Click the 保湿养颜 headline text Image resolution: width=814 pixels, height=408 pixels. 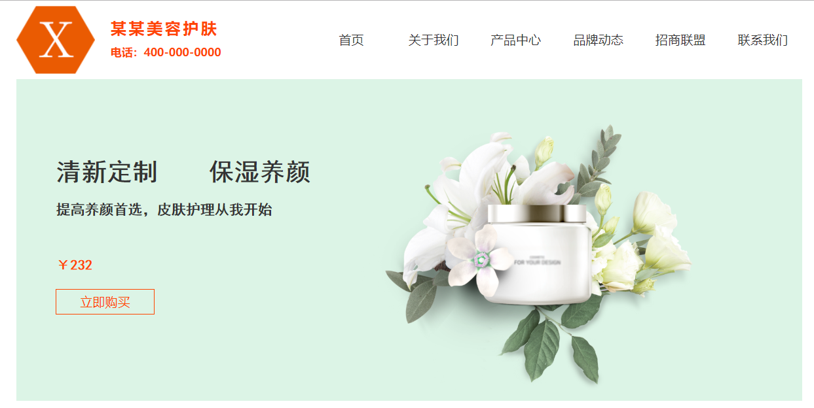point(260,173)
